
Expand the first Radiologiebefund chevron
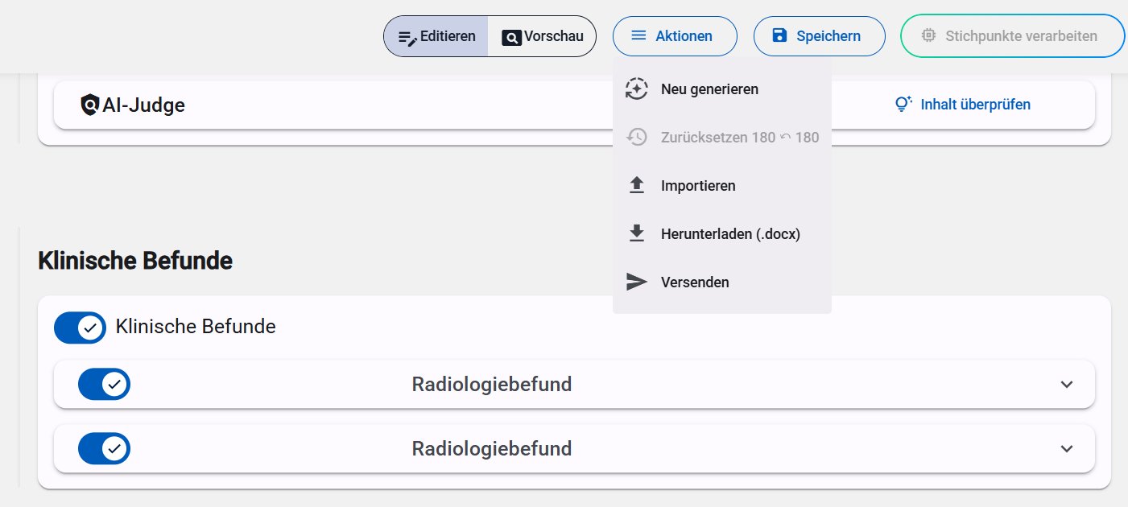coord(1067,385)
